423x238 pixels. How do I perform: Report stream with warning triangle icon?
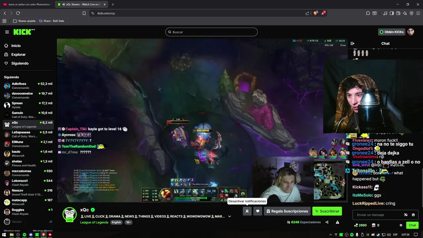pos(337,222)
